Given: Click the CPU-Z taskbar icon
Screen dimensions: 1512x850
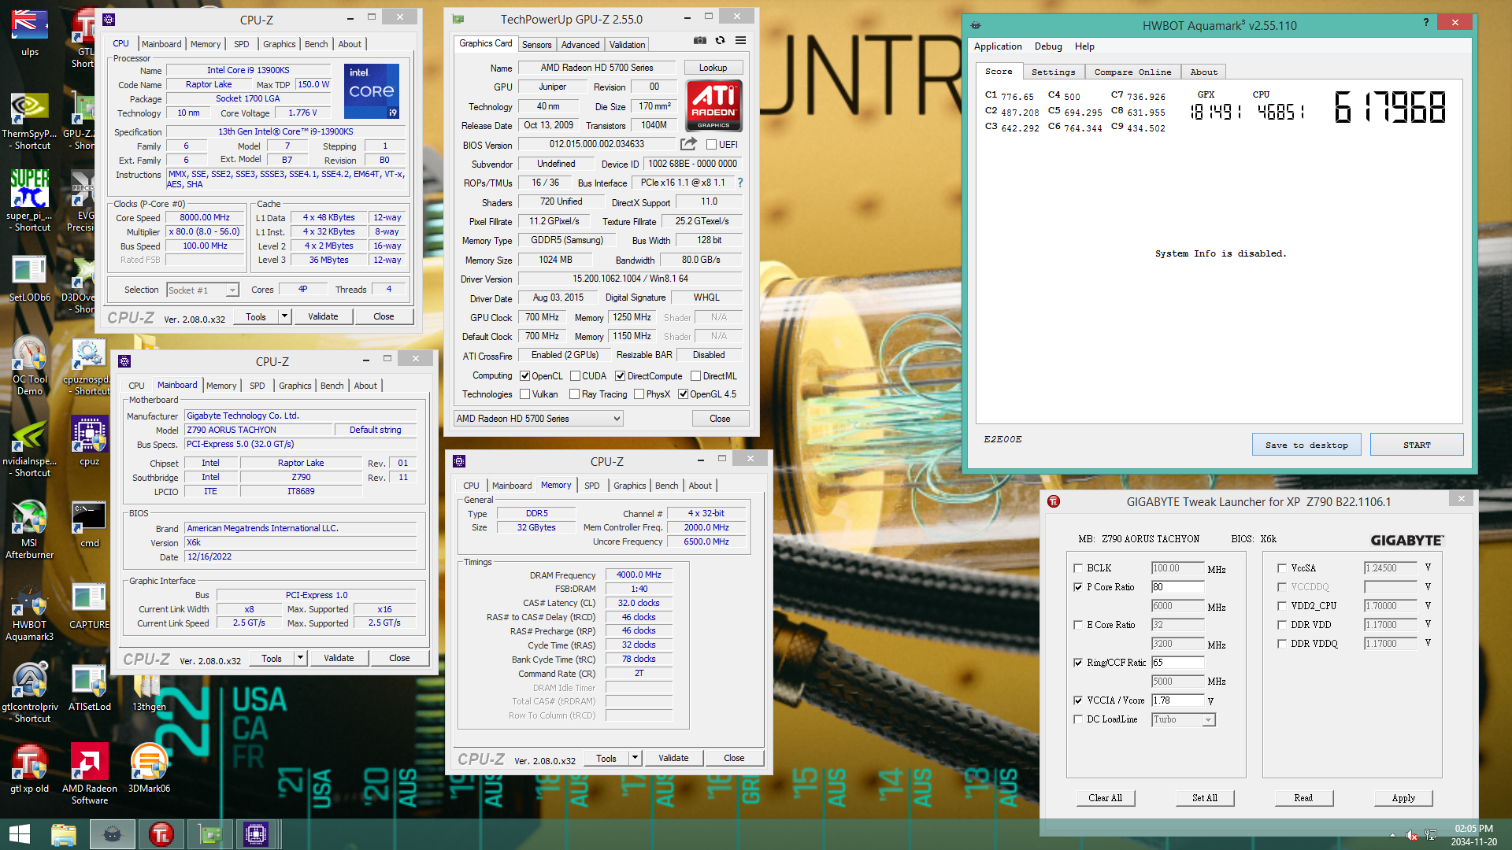Looking at the screenshot, I should [256, 834].
